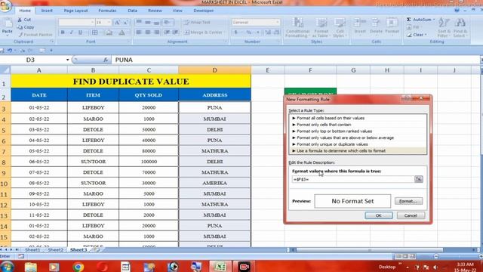Open Cell Styles gallery

pyautogui.click(x=340, y=27)
